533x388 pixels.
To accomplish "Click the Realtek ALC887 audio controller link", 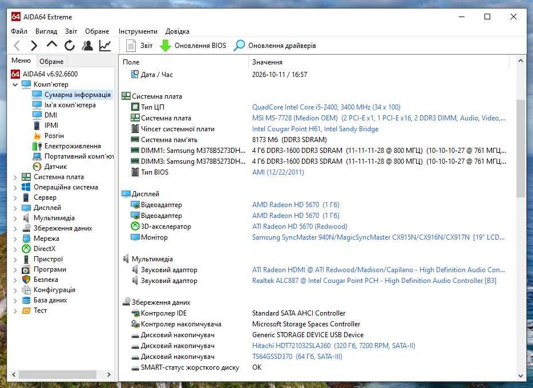I will coord(374,281).
